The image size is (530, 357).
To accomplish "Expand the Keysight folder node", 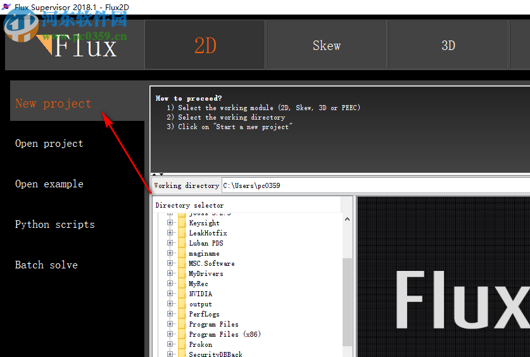I will coord(170,223).
